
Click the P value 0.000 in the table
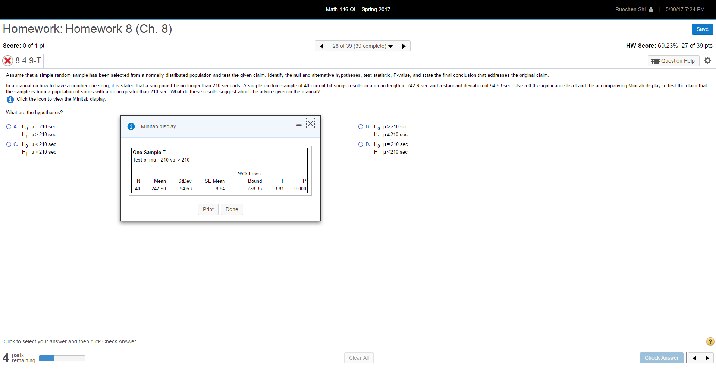300,189
